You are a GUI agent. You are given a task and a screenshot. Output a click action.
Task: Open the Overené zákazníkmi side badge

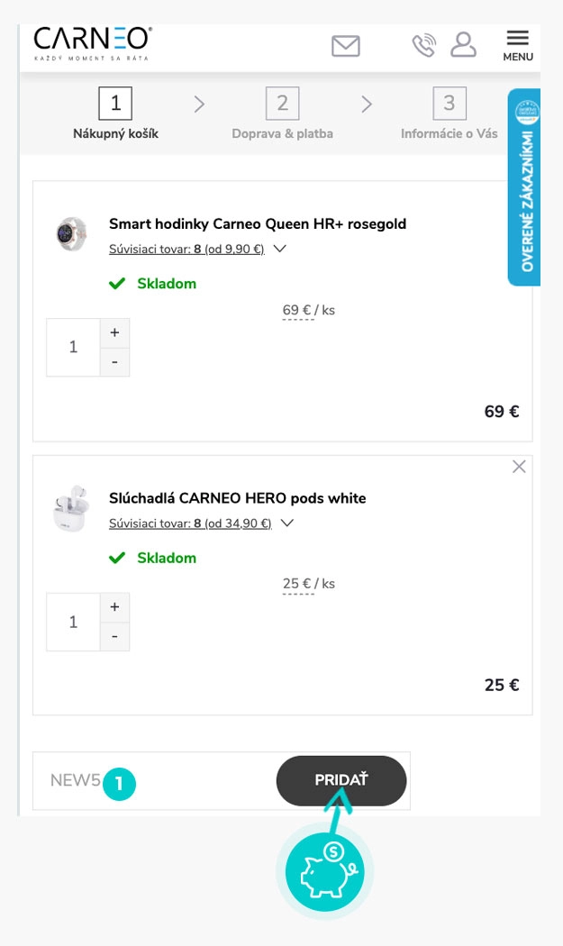tap(525, 187)
